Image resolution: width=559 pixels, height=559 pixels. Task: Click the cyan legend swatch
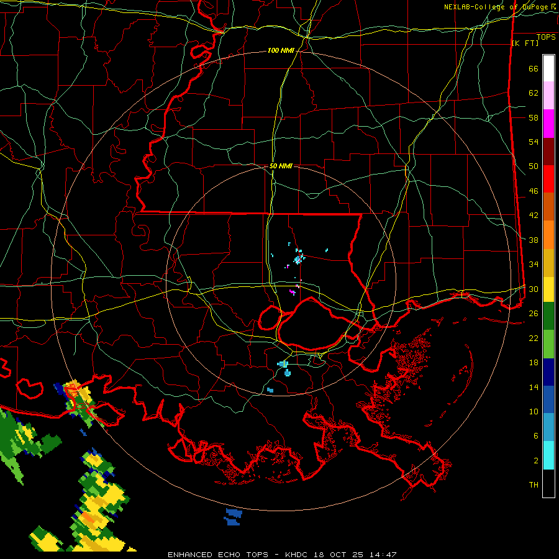[548, 455]
